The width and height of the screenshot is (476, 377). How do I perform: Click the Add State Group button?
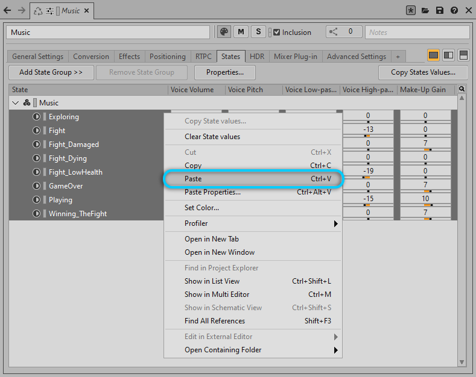coord(51,72)
